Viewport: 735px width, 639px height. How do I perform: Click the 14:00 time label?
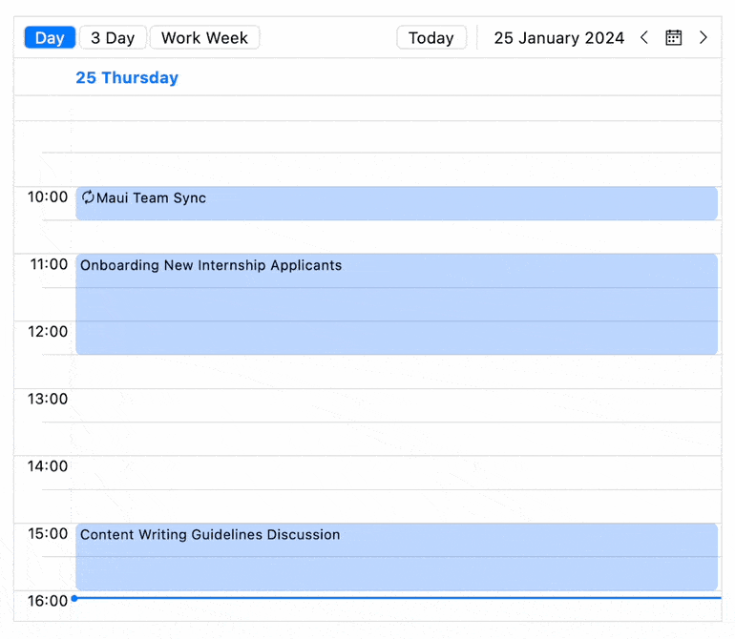tap(48, 466)
